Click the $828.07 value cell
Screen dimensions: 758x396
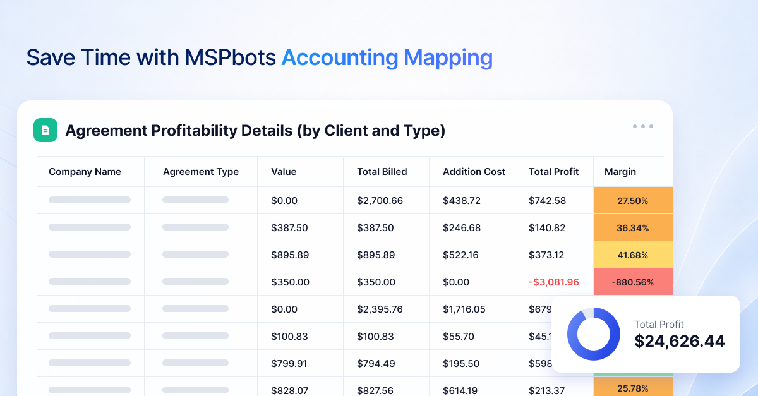290,391
